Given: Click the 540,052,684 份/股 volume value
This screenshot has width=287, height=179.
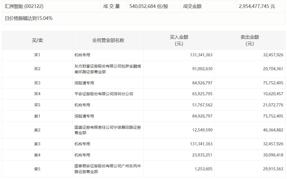Looking at the screenshot, I should pyautogui.click(x=149, y=6).
